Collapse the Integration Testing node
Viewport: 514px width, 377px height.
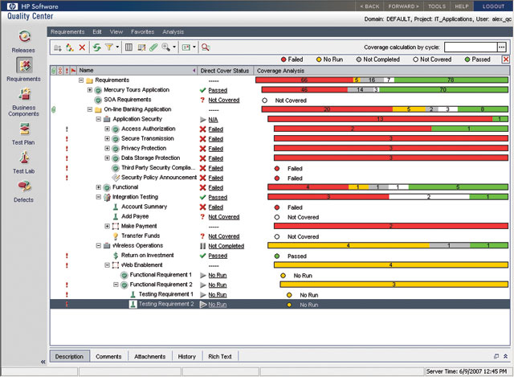(x=98, y=197)
